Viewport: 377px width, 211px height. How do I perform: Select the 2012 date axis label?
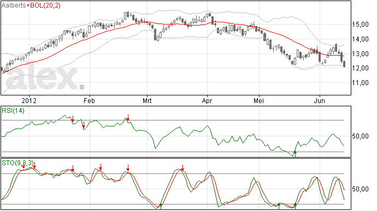pos(29,100)
